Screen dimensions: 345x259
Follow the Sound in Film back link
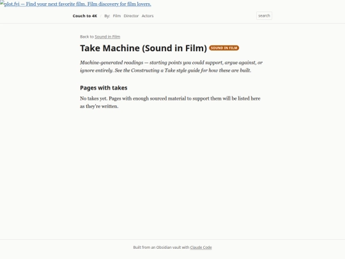[x=107, y=36]
